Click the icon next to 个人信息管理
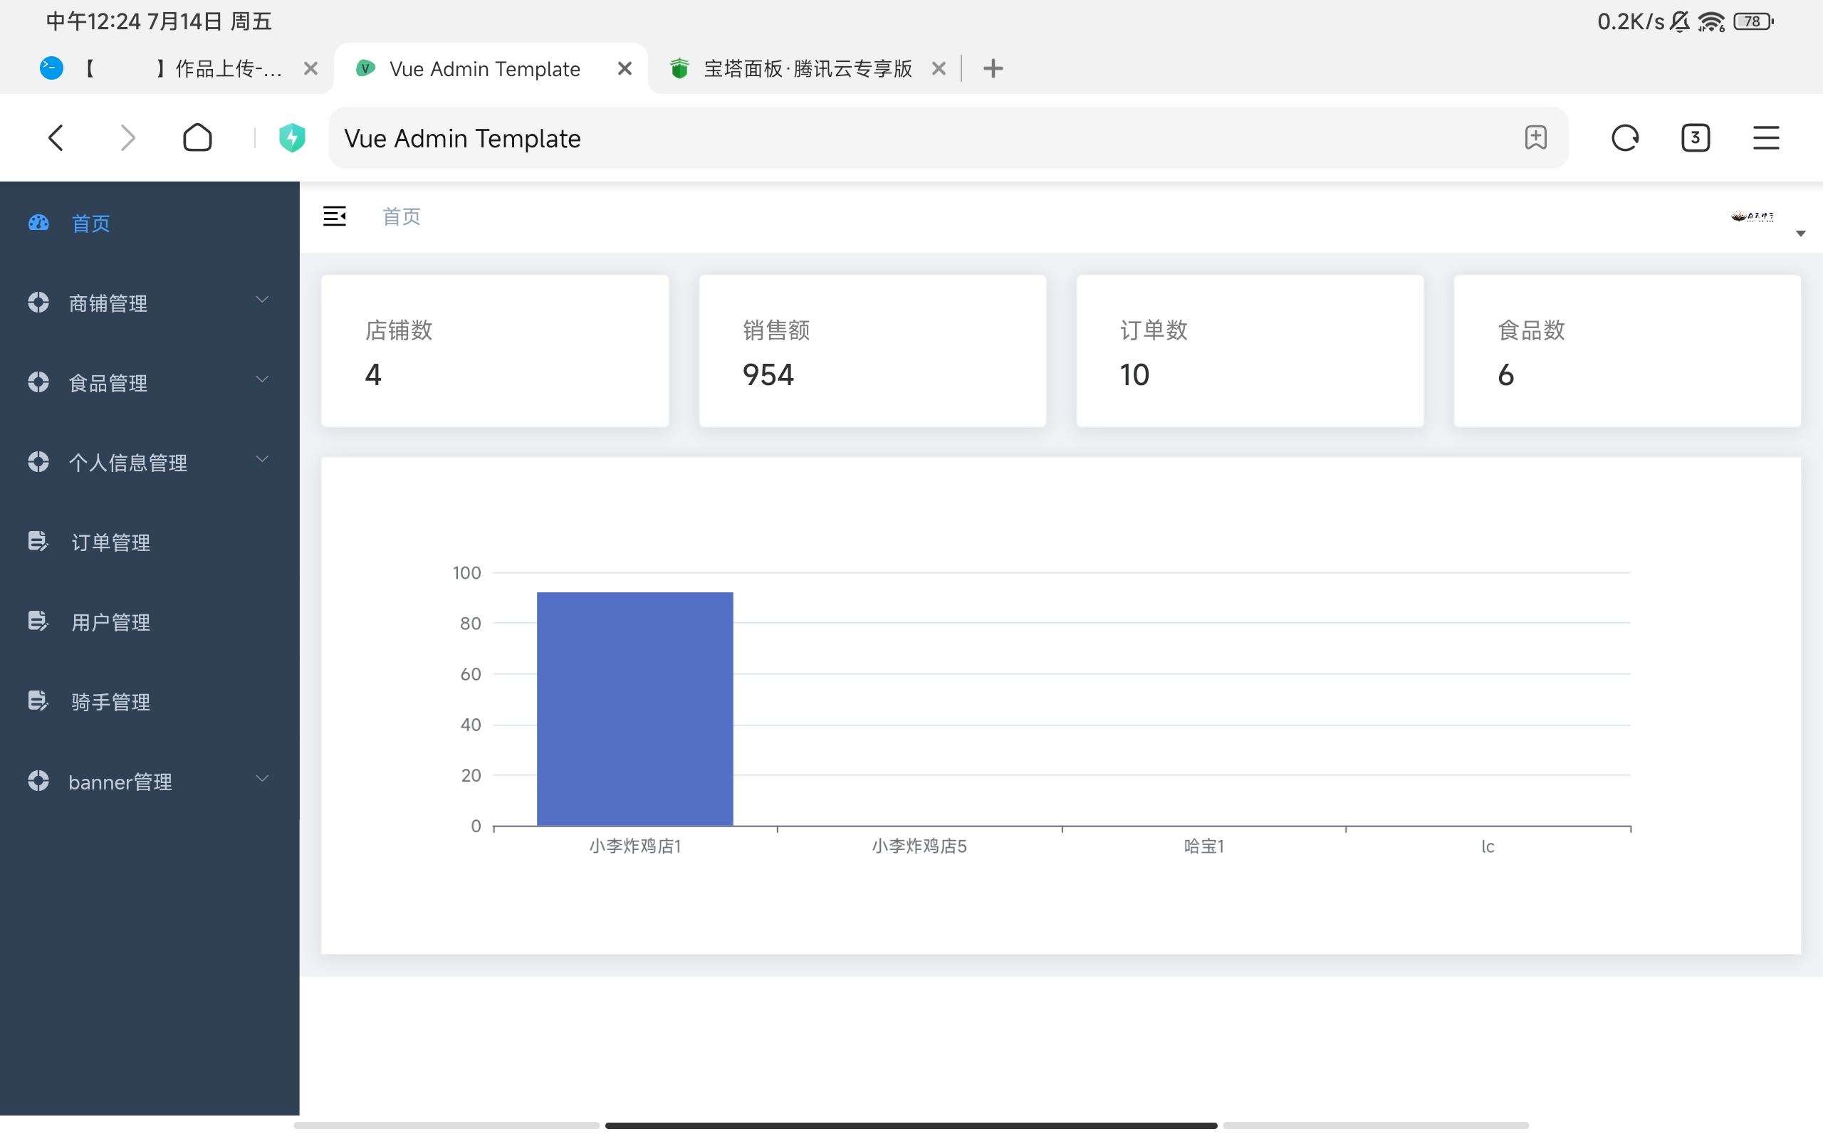The width and height of the screenshot is (1823, 1139). pos(38,462)
